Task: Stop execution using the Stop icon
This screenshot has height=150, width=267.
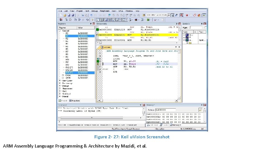Action: (x=70, y=20)
